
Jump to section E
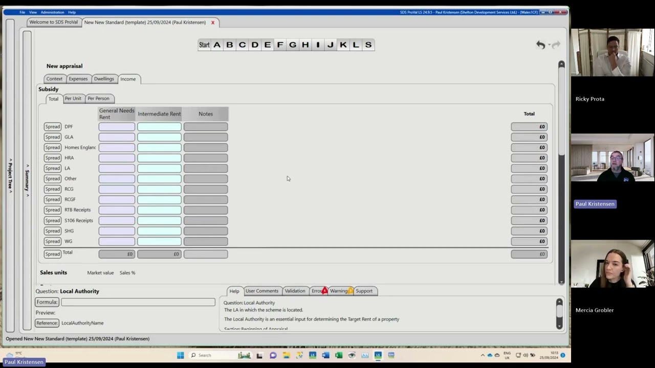[x=267, y=45]
